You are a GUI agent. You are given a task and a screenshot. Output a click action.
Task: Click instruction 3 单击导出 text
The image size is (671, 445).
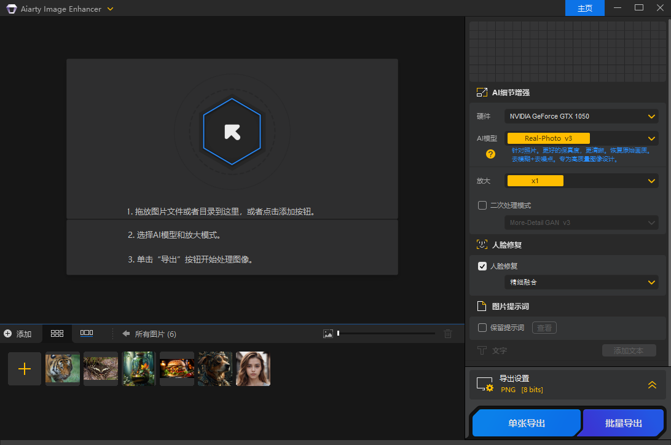pos(191,259)
